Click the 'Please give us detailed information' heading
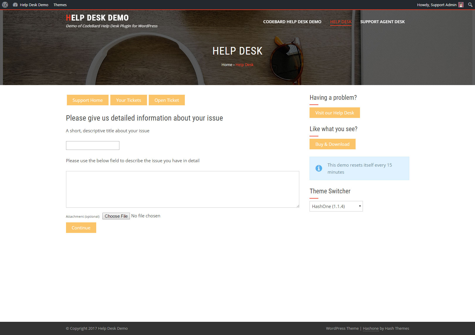This screenshot has width=475, height=335. (x=144, y=118)
